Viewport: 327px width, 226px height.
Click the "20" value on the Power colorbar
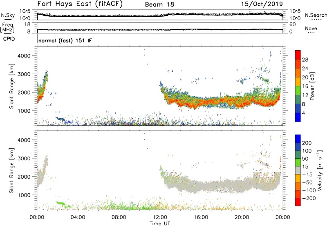[x=305, y=78]
